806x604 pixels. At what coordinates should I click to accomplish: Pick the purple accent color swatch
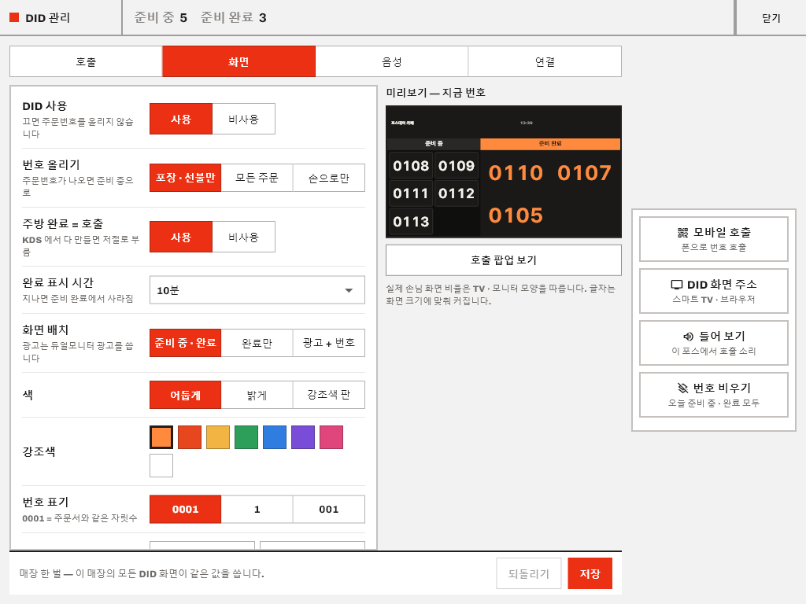(303, 437)
